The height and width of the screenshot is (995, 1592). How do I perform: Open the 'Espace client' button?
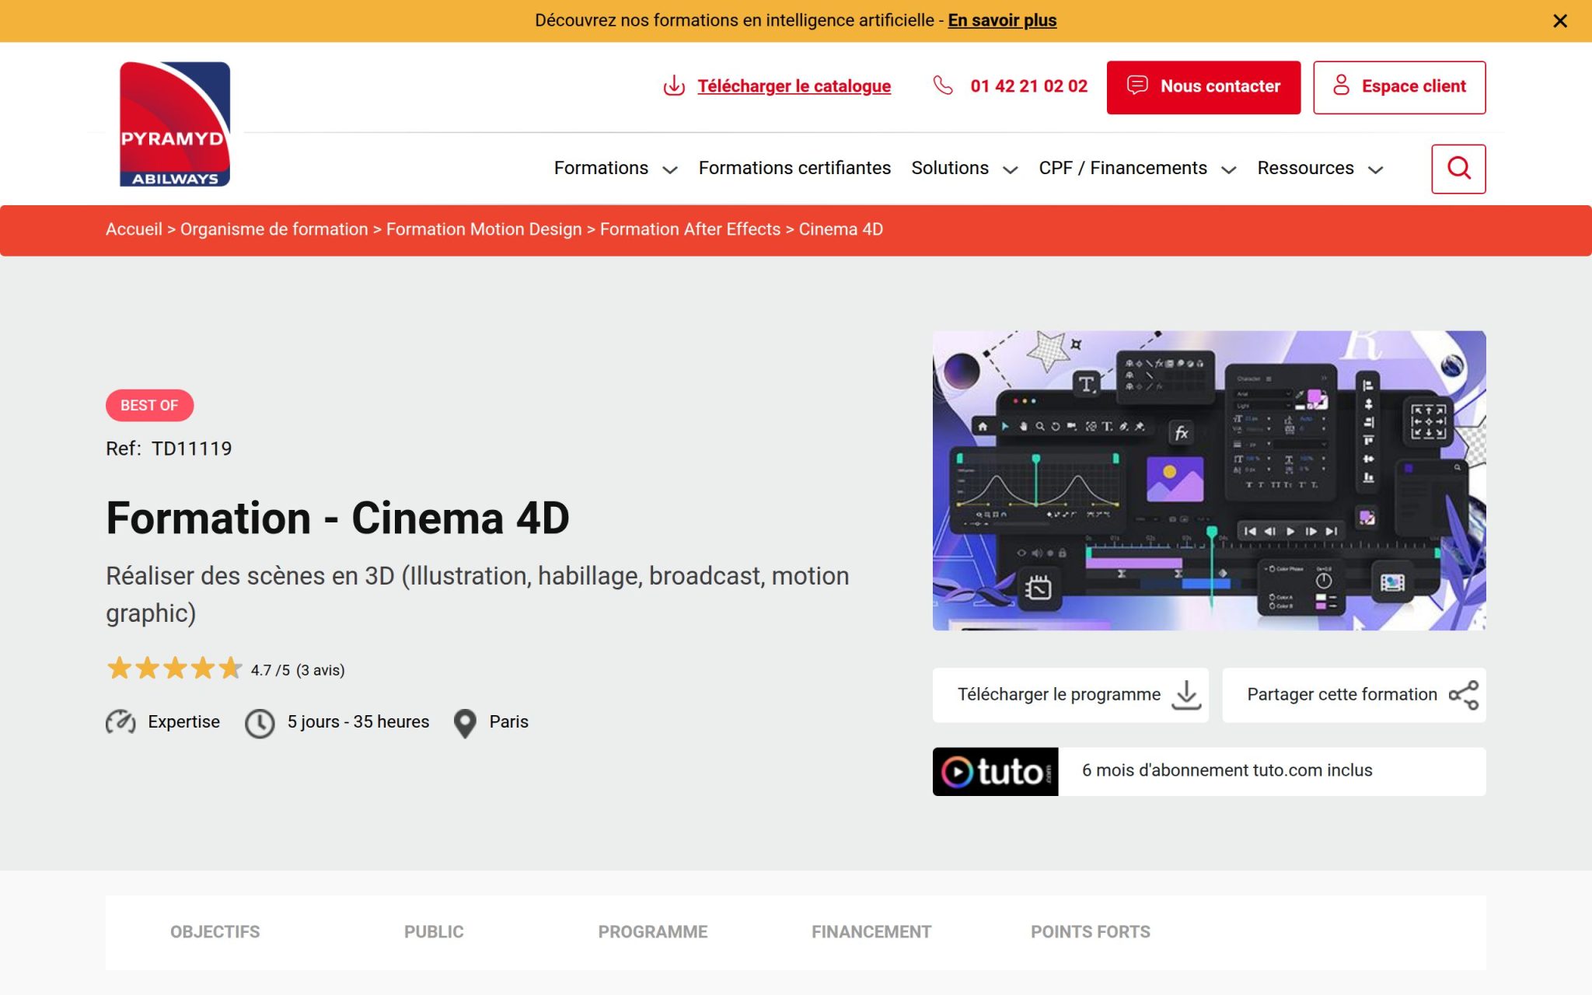coord(1399,87)
